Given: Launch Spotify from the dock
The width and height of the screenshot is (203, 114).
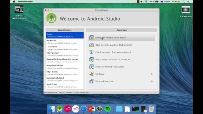Looking at the screenshot, I should tap(108, 109).
